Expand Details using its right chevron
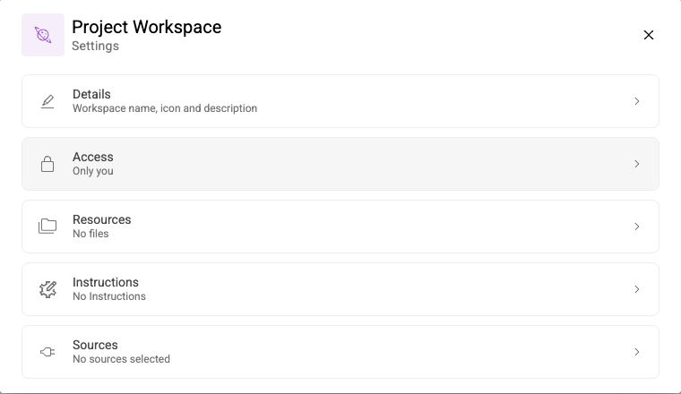The image size is (681, 394). [637, 101]
